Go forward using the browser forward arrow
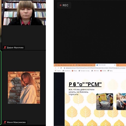This screenshot has height=126, width=126. point(58,68)
